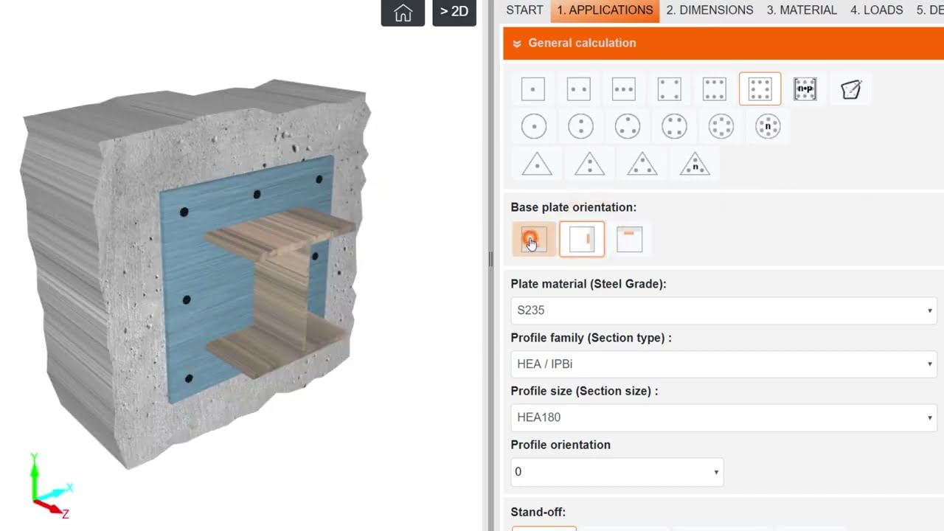Click the panel splitter handle between viewer and form

click(x=490, y=259)
